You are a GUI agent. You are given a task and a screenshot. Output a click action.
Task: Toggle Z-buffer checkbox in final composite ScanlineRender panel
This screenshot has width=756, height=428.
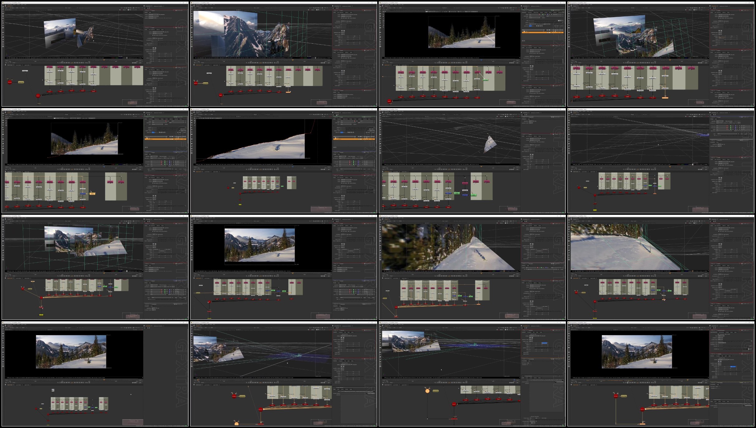(x=726, y=334)
